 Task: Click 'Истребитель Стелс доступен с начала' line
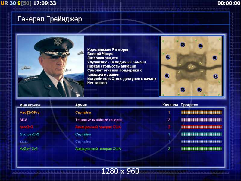122,79
